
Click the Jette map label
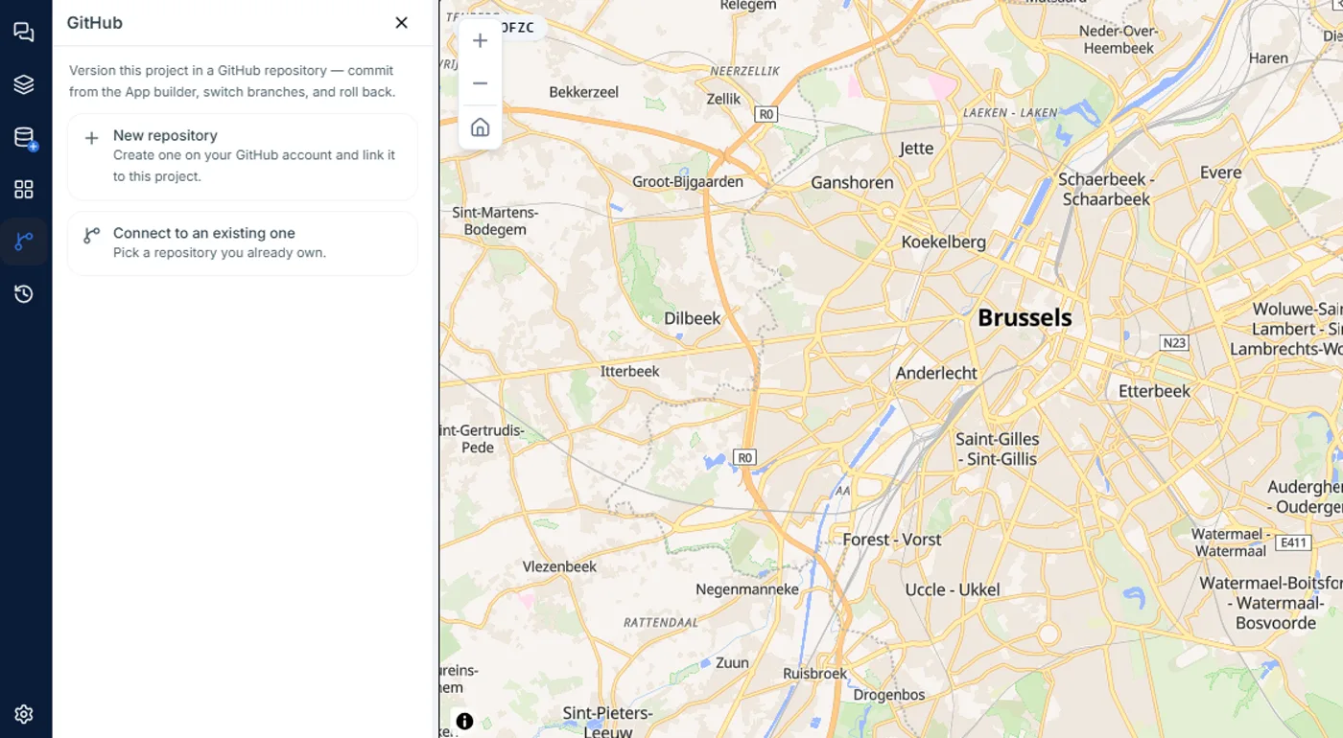916,148
